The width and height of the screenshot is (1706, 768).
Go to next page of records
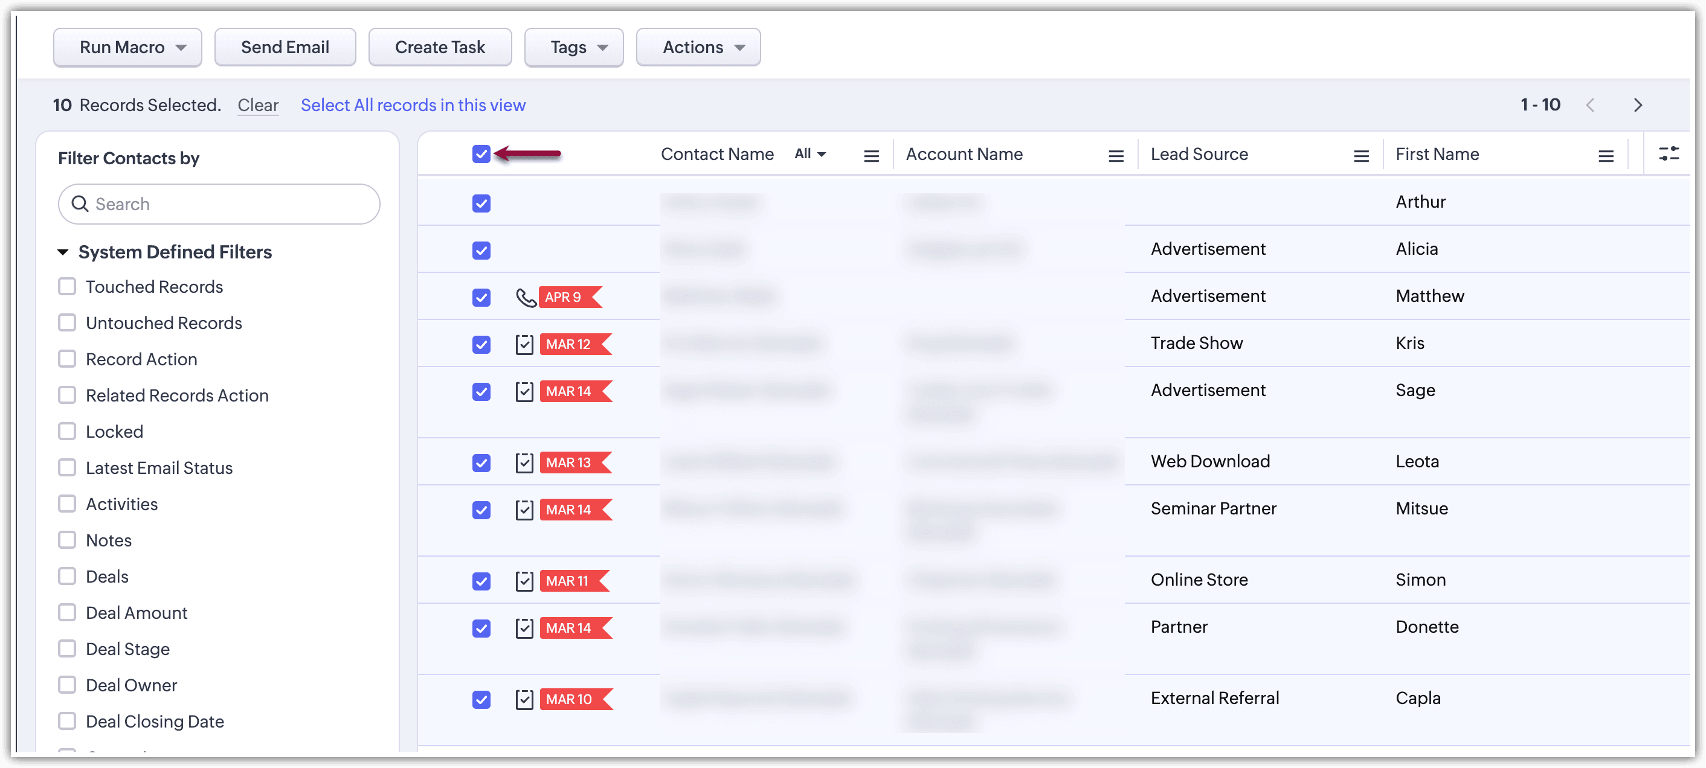(x=1637, y=105)
